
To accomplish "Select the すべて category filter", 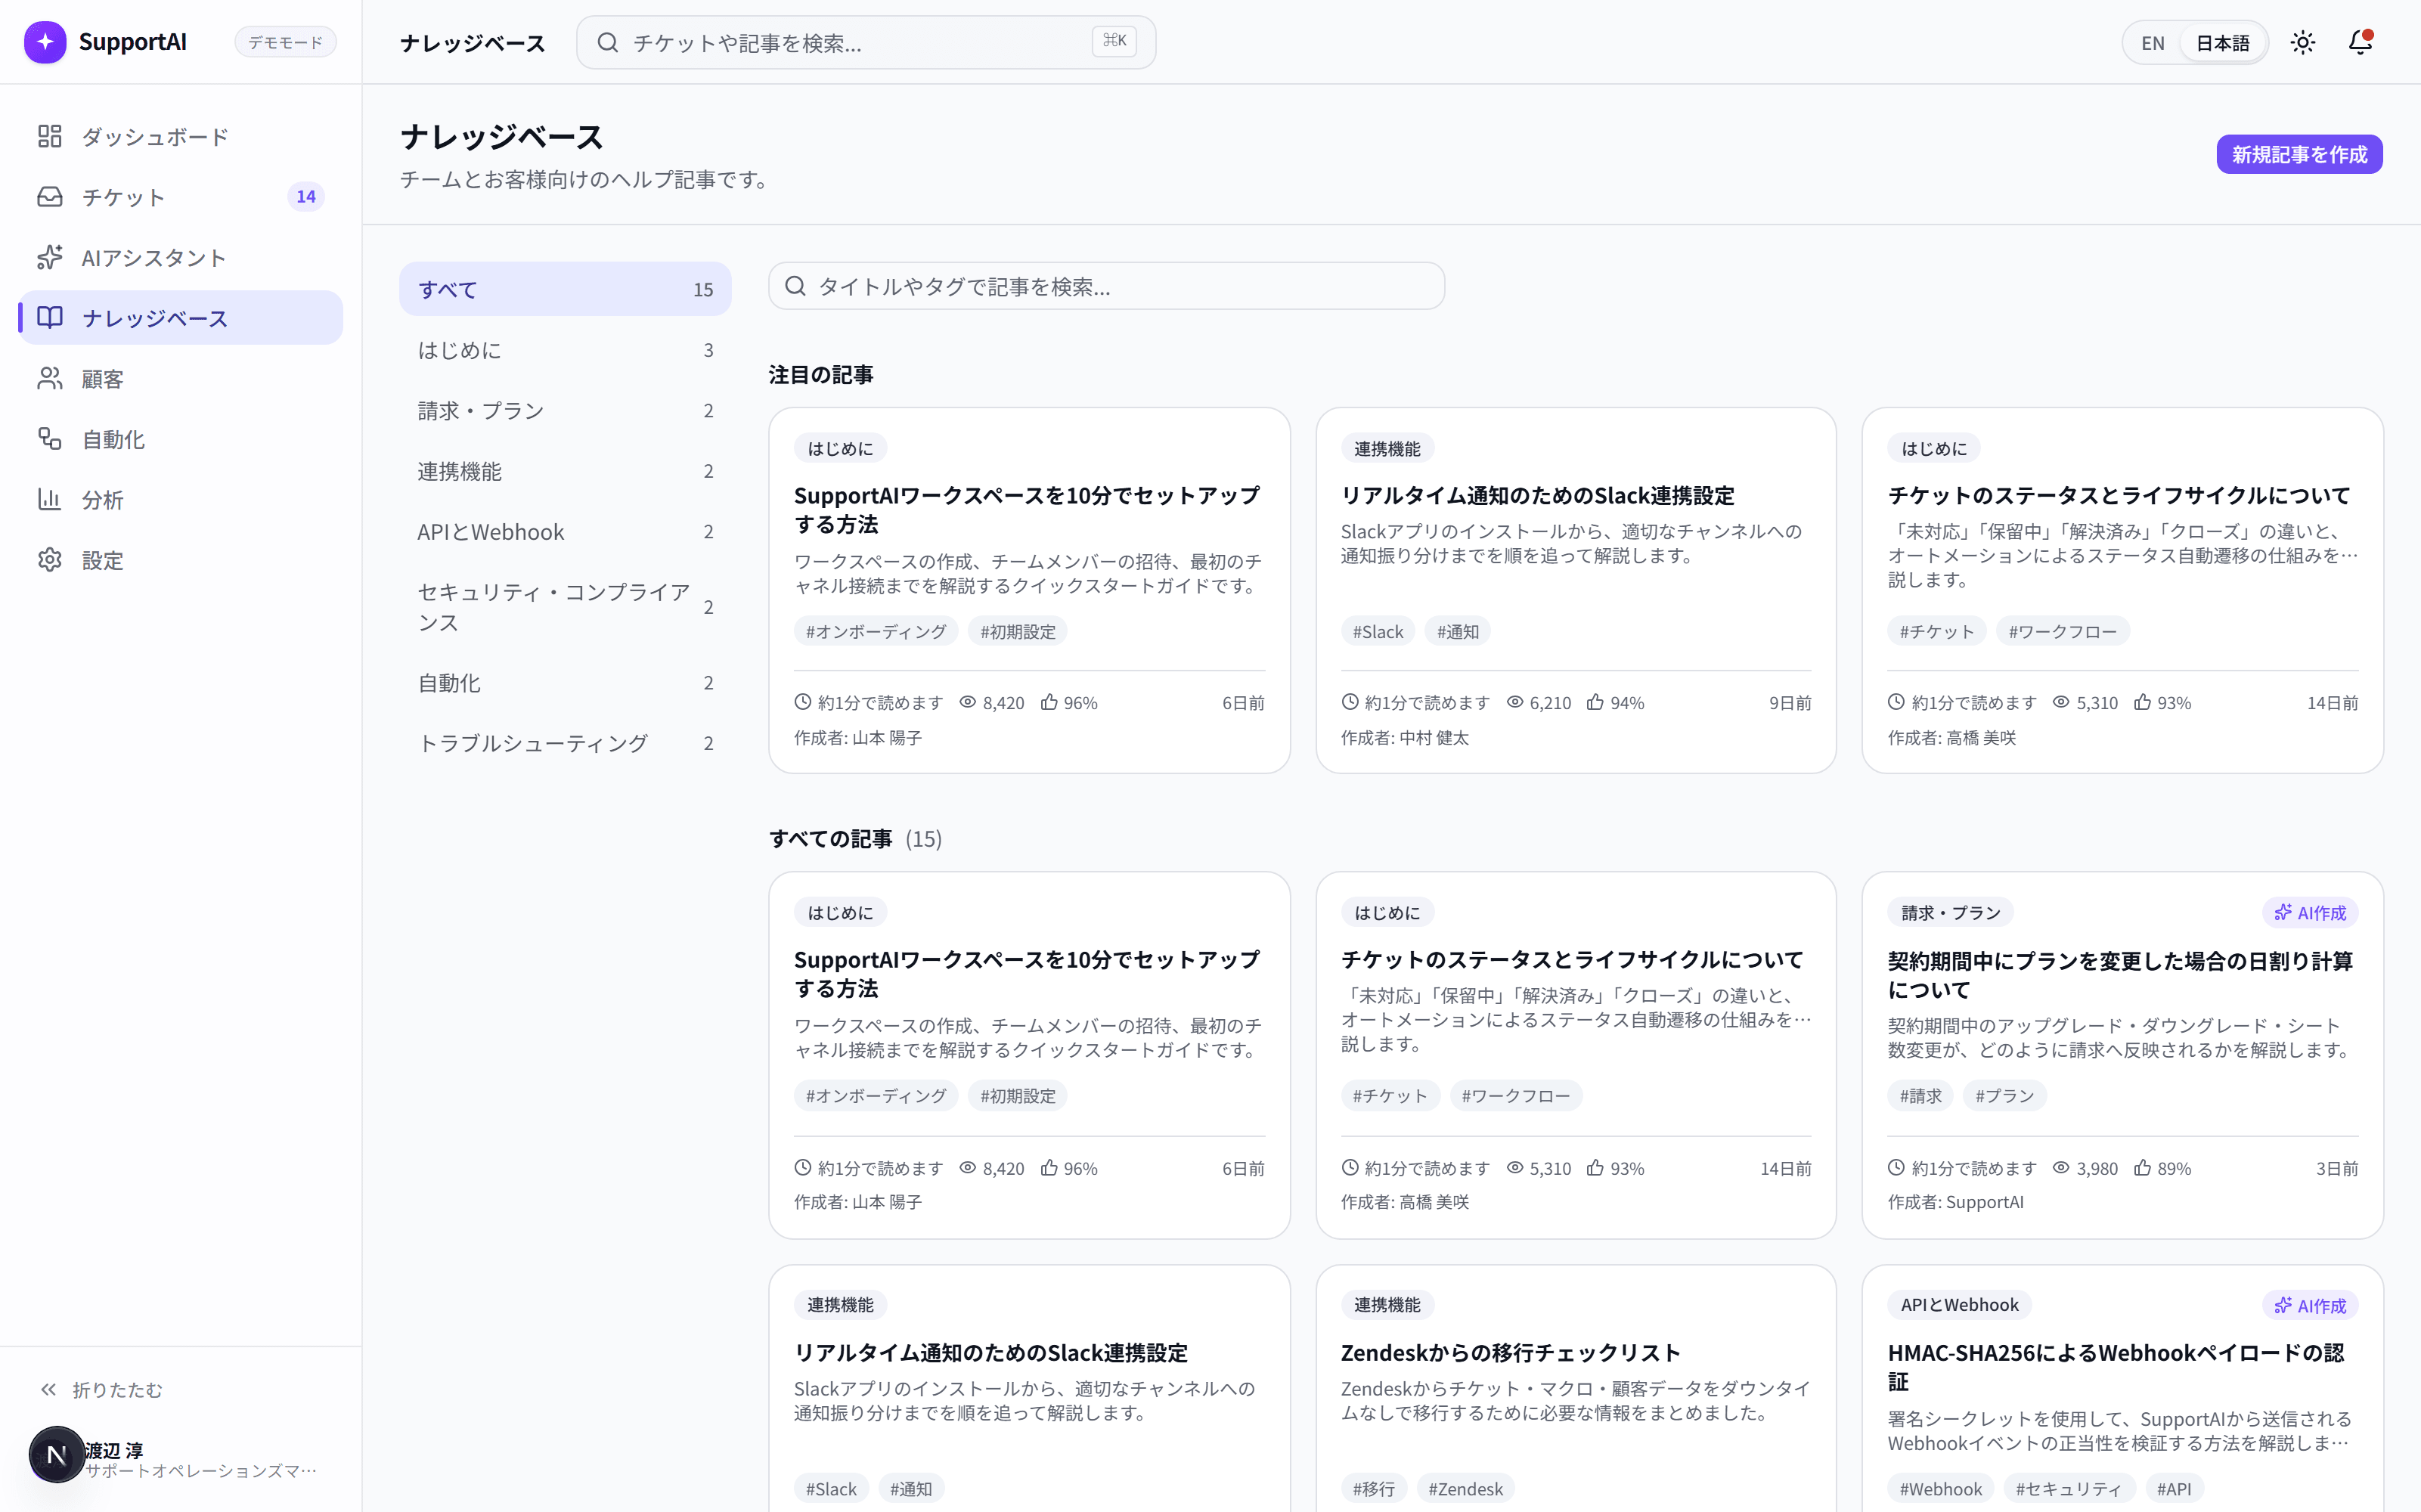I will pos(565,289).
